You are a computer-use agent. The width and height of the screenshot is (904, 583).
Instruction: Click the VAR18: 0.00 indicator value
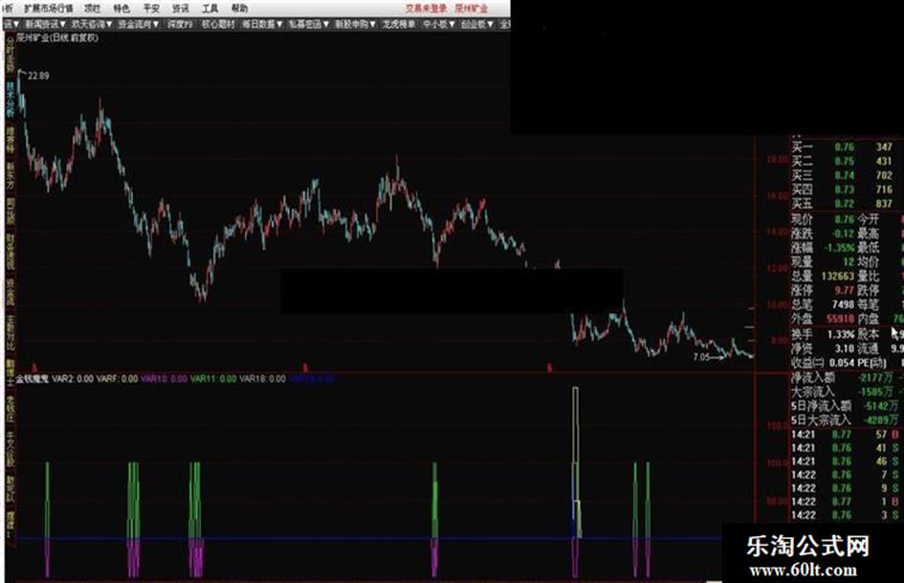tap(262, 379)
